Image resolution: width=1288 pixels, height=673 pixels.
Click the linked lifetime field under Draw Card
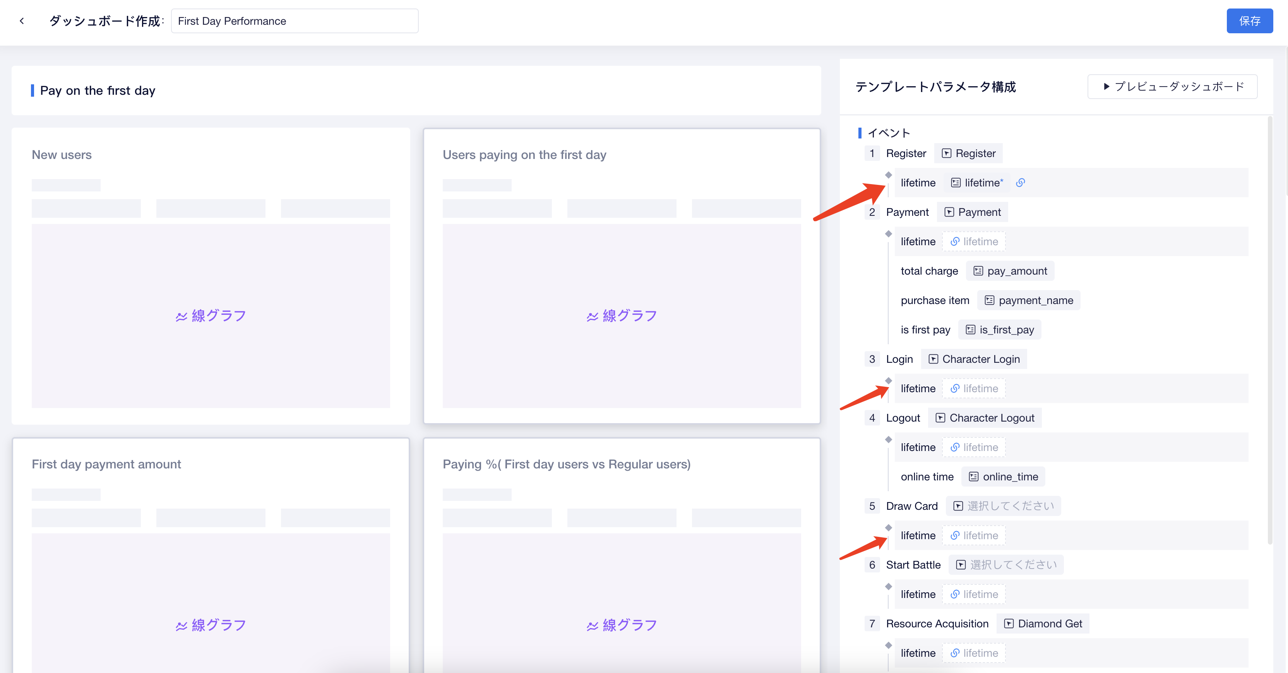coord(974,536)
